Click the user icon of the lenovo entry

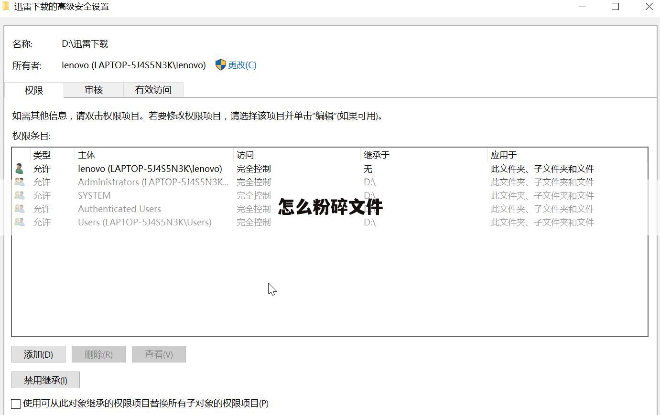click(x=19, y=169)
